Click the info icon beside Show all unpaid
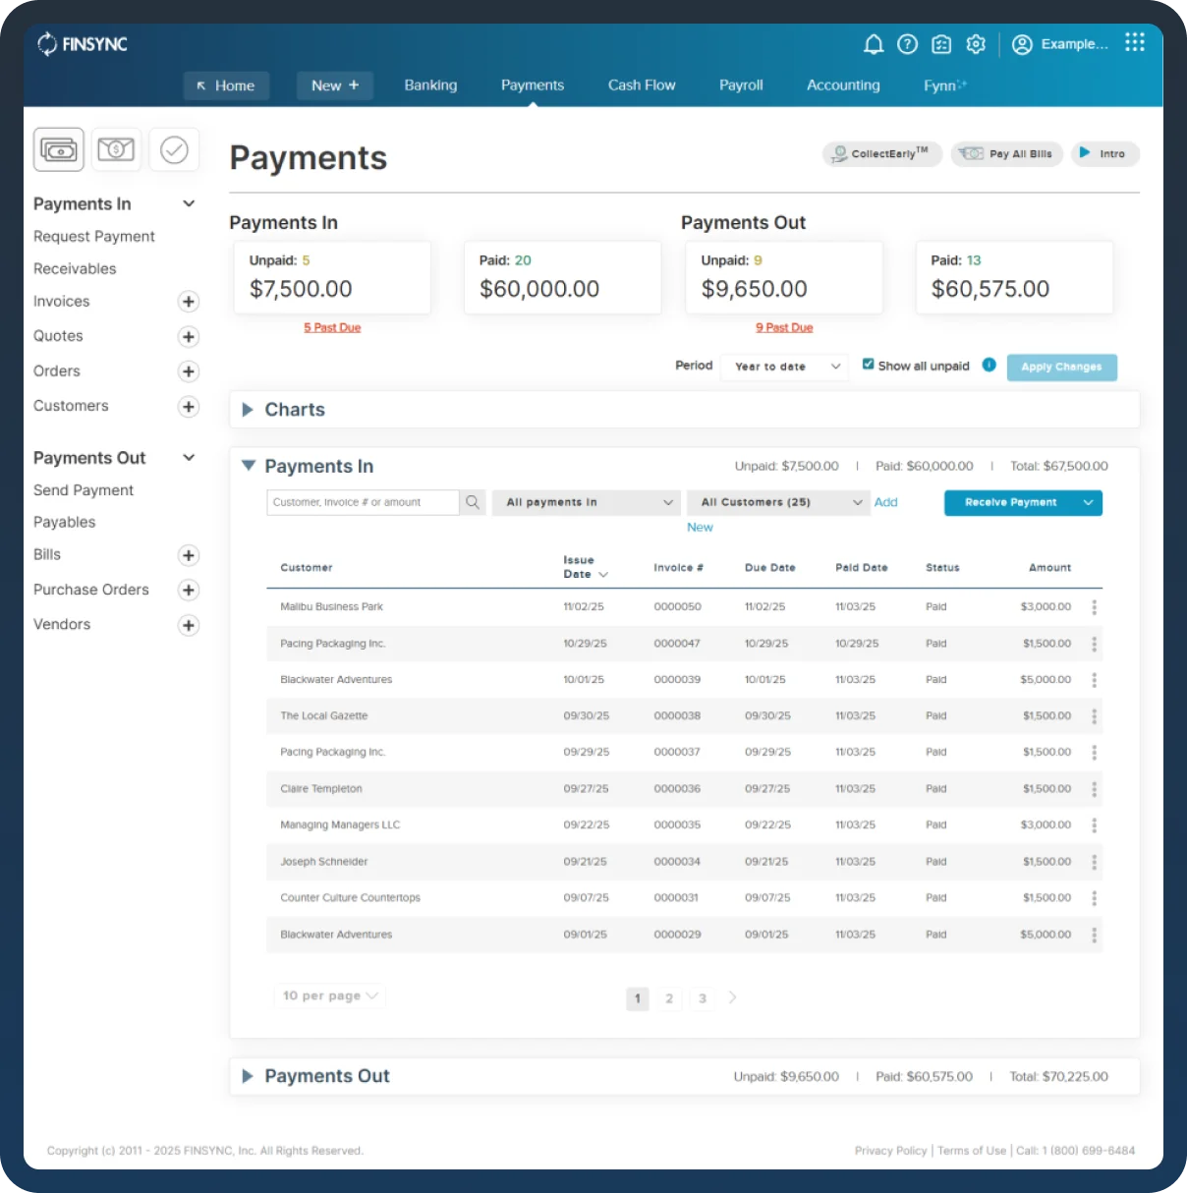Screen dimensions: 1187x1193 tap(989, 365)
